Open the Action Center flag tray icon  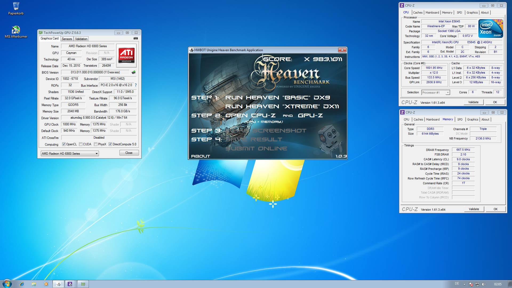471,284
